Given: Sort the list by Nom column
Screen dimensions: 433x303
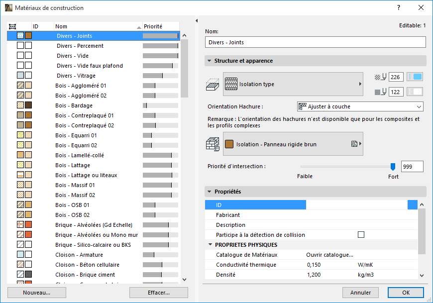Looking at the screenshot, I should (x=98, y=26).
